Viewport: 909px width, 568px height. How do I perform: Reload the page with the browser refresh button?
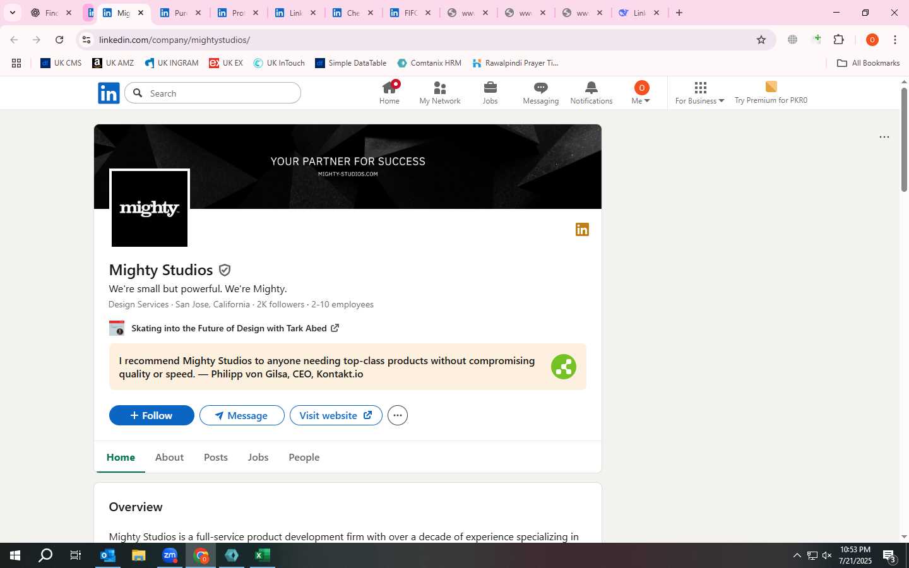pos(59,40)
